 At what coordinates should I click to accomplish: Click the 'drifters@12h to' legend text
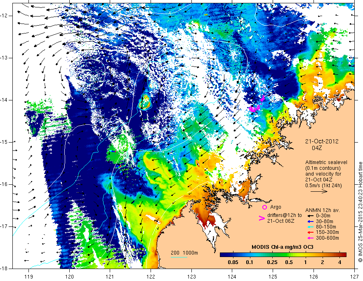[285, 215]
